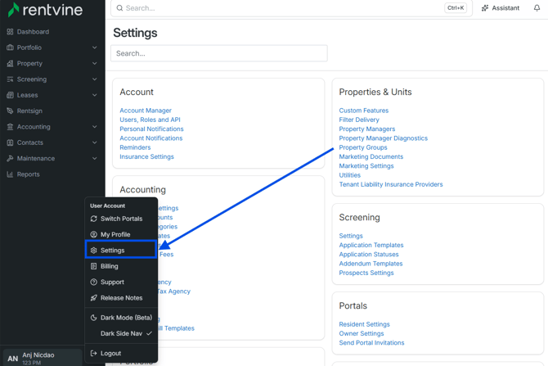
Task: Click the Settings page search field
Action: pos(219,53)
